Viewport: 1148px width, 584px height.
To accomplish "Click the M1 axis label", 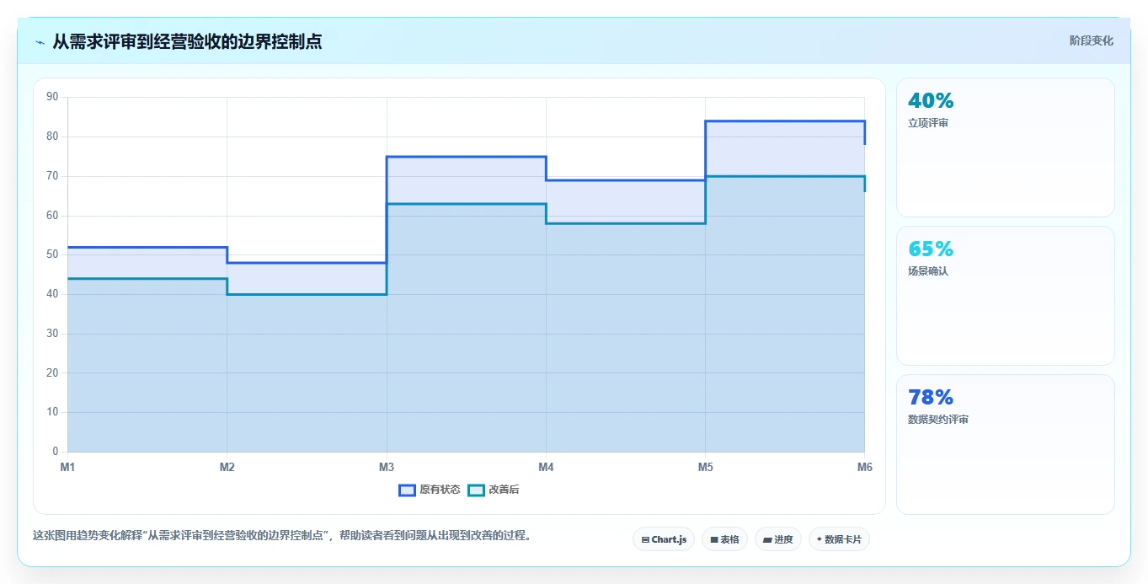I will 67,467.
